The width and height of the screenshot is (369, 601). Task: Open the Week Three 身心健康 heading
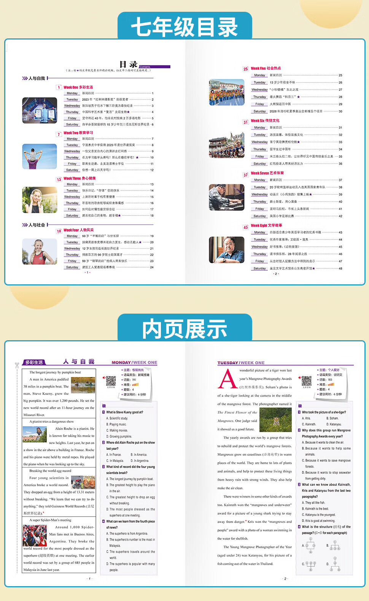point(80,178)
